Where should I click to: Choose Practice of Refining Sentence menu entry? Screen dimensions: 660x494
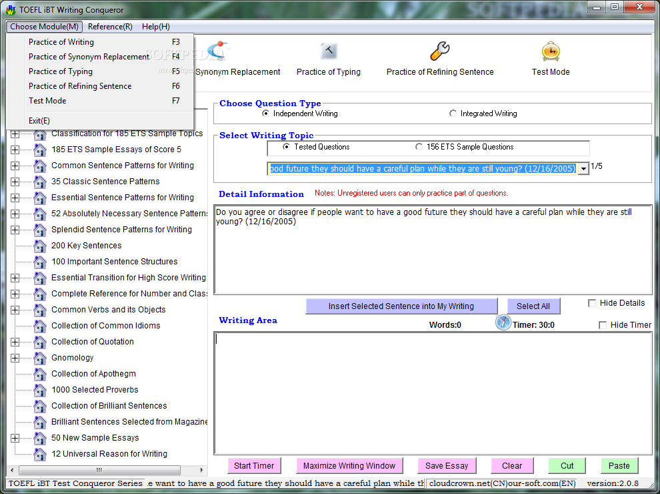pyautogui.click(x=100, y=86)
